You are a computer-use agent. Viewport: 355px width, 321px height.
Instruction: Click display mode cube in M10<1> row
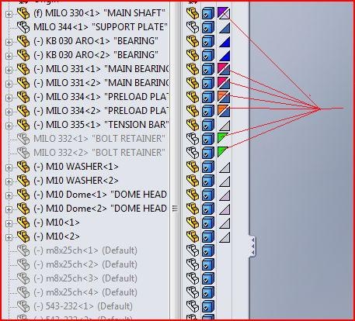tap(208, 223)
